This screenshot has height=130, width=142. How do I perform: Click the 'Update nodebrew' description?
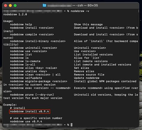[87, 78]
